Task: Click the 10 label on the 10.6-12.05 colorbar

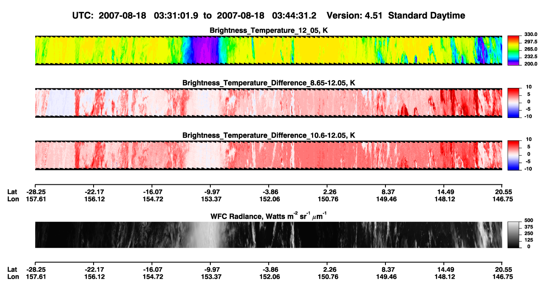Action: tap(528, 139)
